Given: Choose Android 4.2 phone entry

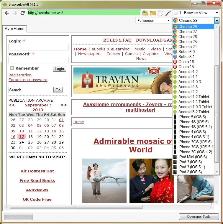Looking at the screenshot, I should pos(193,72).
